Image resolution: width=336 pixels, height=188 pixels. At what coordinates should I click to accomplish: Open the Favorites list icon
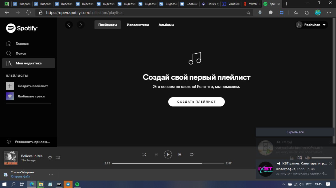coord(296,13)
